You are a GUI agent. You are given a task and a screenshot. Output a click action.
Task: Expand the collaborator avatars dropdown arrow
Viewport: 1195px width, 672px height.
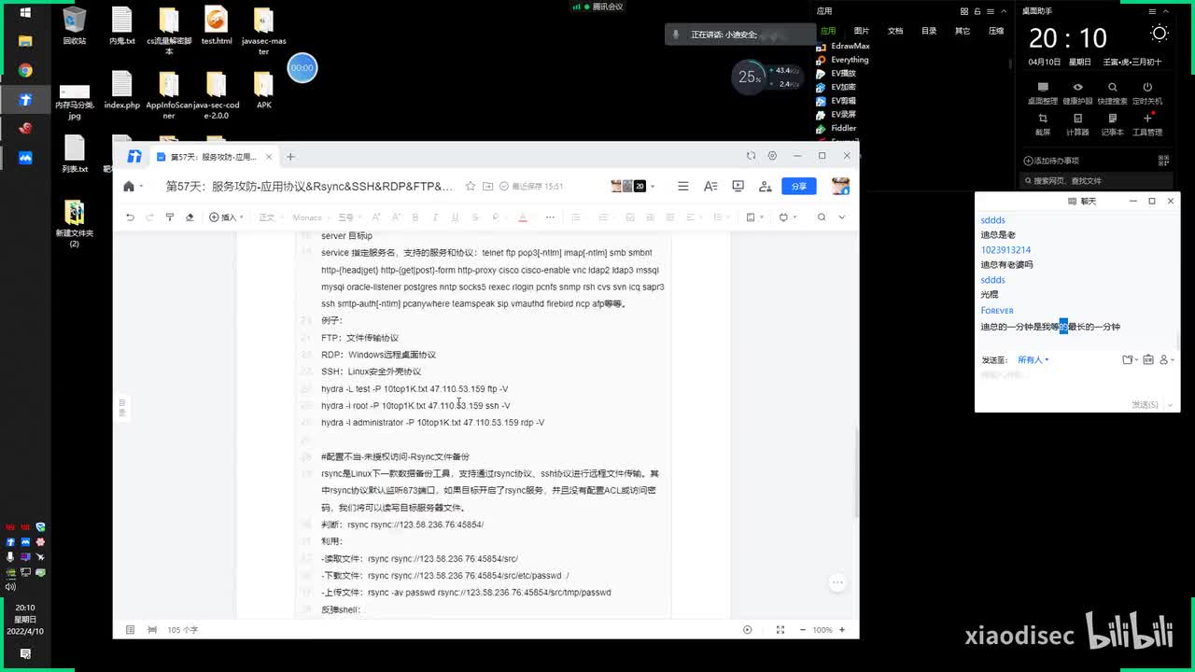[x=653, y=187]
